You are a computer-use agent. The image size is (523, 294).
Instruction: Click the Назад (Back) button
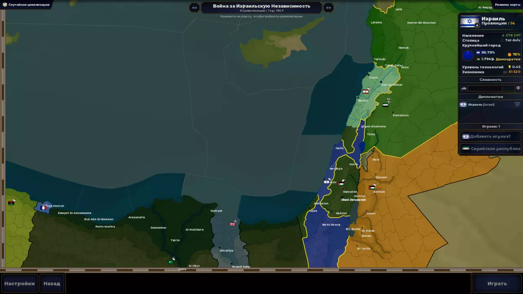(x=52, y=283)
